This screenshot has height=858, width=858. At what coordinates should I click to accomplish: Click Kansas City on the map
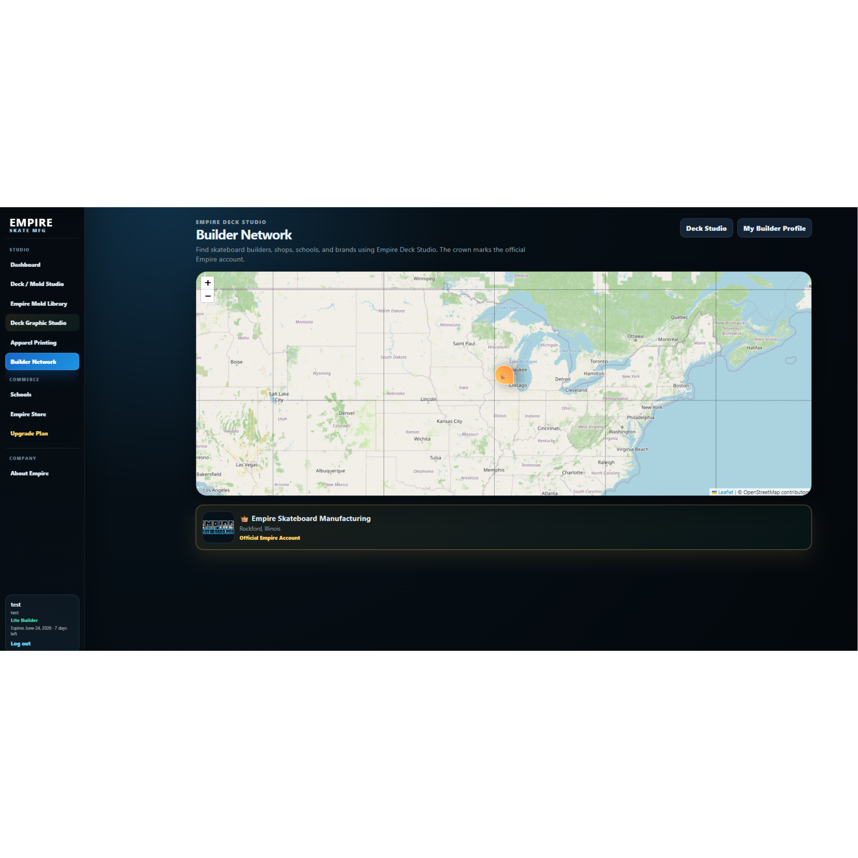449,421
